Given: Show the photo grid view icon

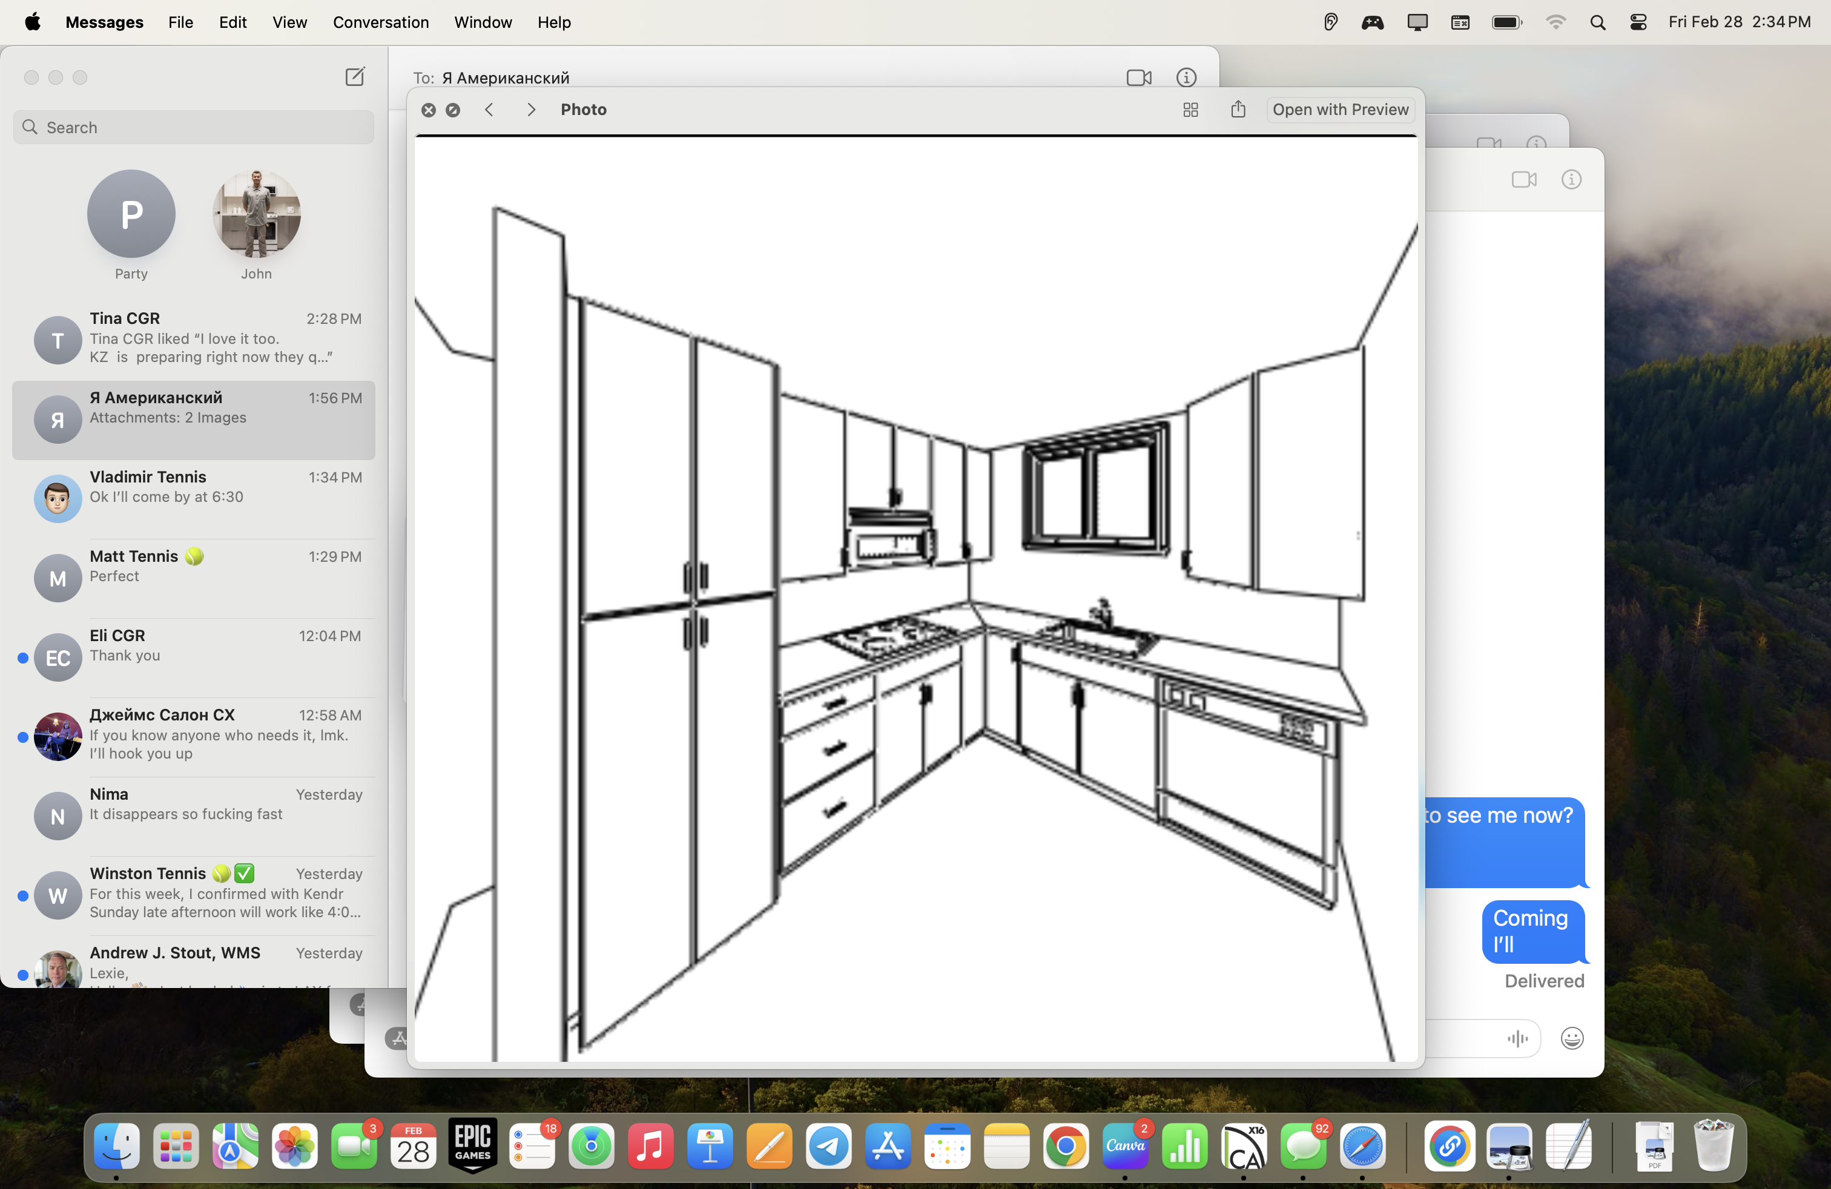Looking at the screenshot, I should tap(1190, 110).
